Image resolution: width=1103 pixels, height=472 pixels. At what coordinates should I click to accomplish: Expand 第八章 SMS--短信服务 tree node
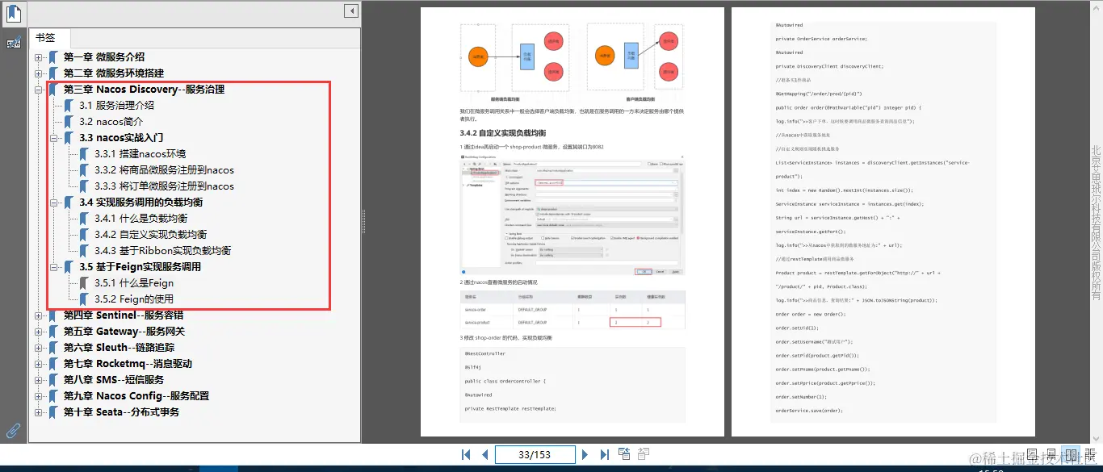[x=39, y=380]
